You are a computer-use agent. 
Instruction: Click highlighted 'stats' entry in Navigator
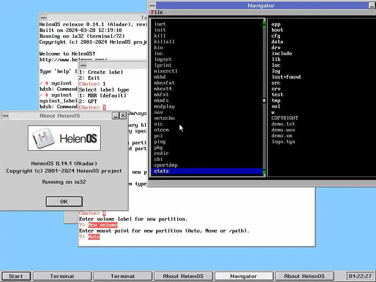pos(207,171)
